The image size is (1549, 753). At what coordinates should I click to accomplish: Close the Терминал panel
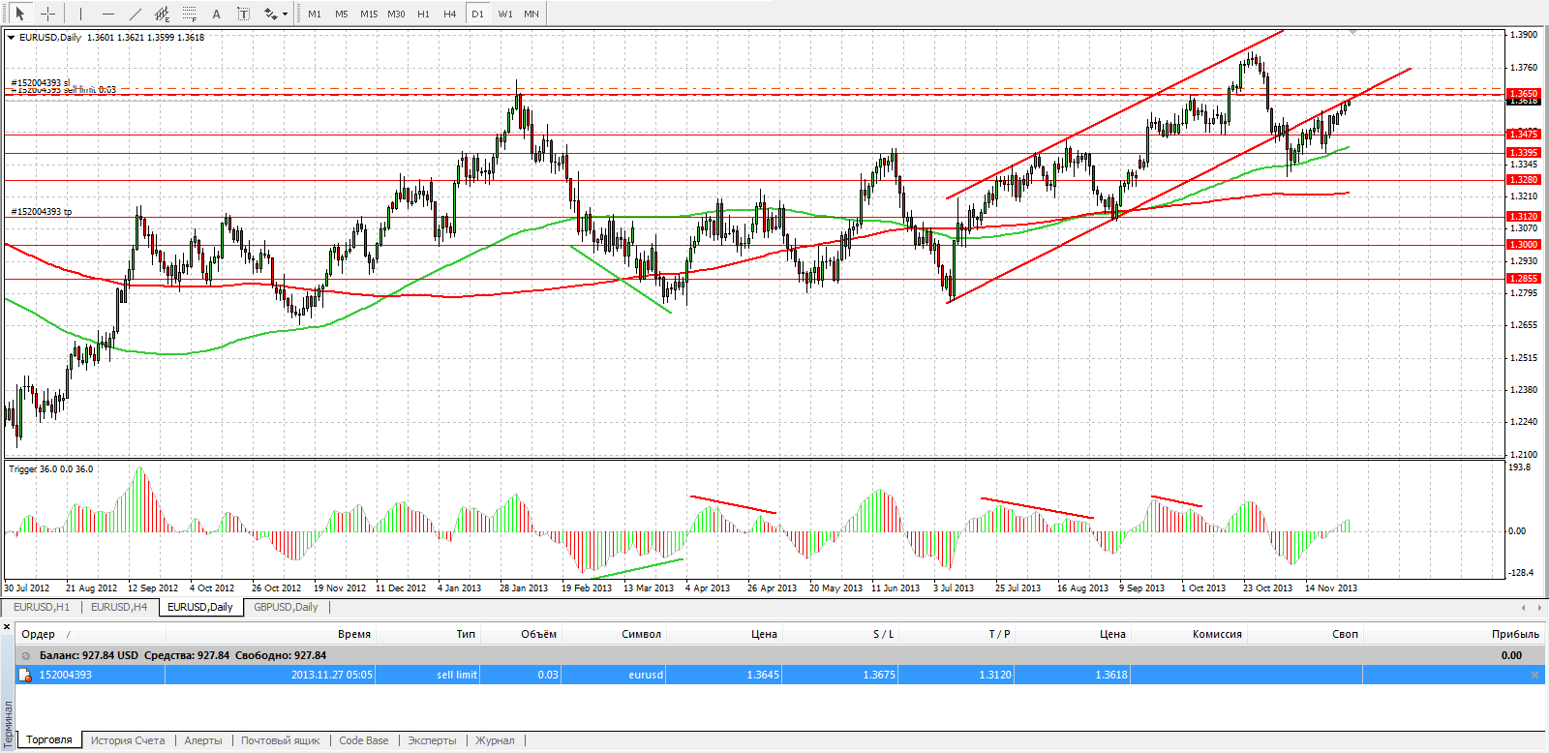point(7,627)
